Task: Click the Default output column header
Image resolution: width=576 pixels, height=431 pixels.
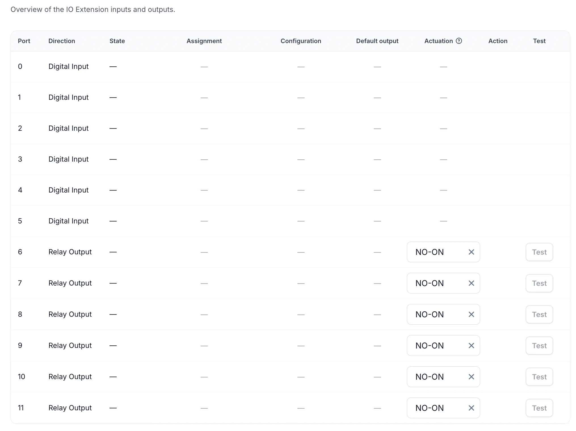Action: [377, 41]
